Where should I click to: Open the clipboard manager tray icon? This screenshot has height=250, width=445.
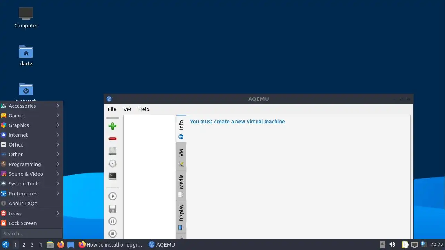click(405, 244)
